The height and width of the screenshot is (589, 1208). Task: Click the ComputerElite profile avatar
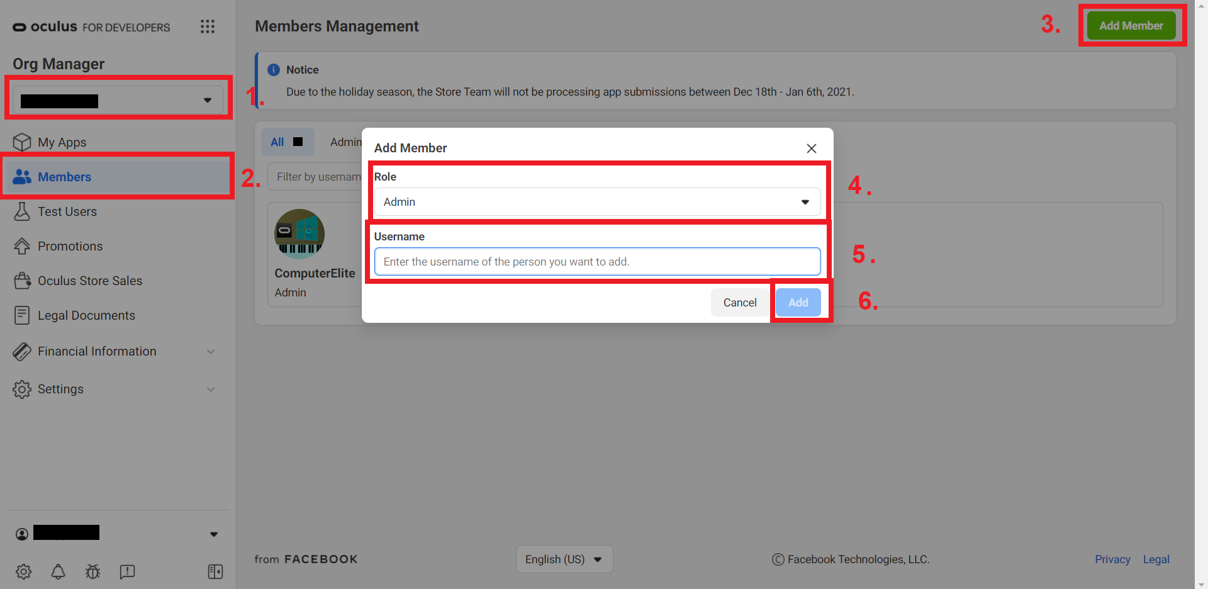(299, 234)
